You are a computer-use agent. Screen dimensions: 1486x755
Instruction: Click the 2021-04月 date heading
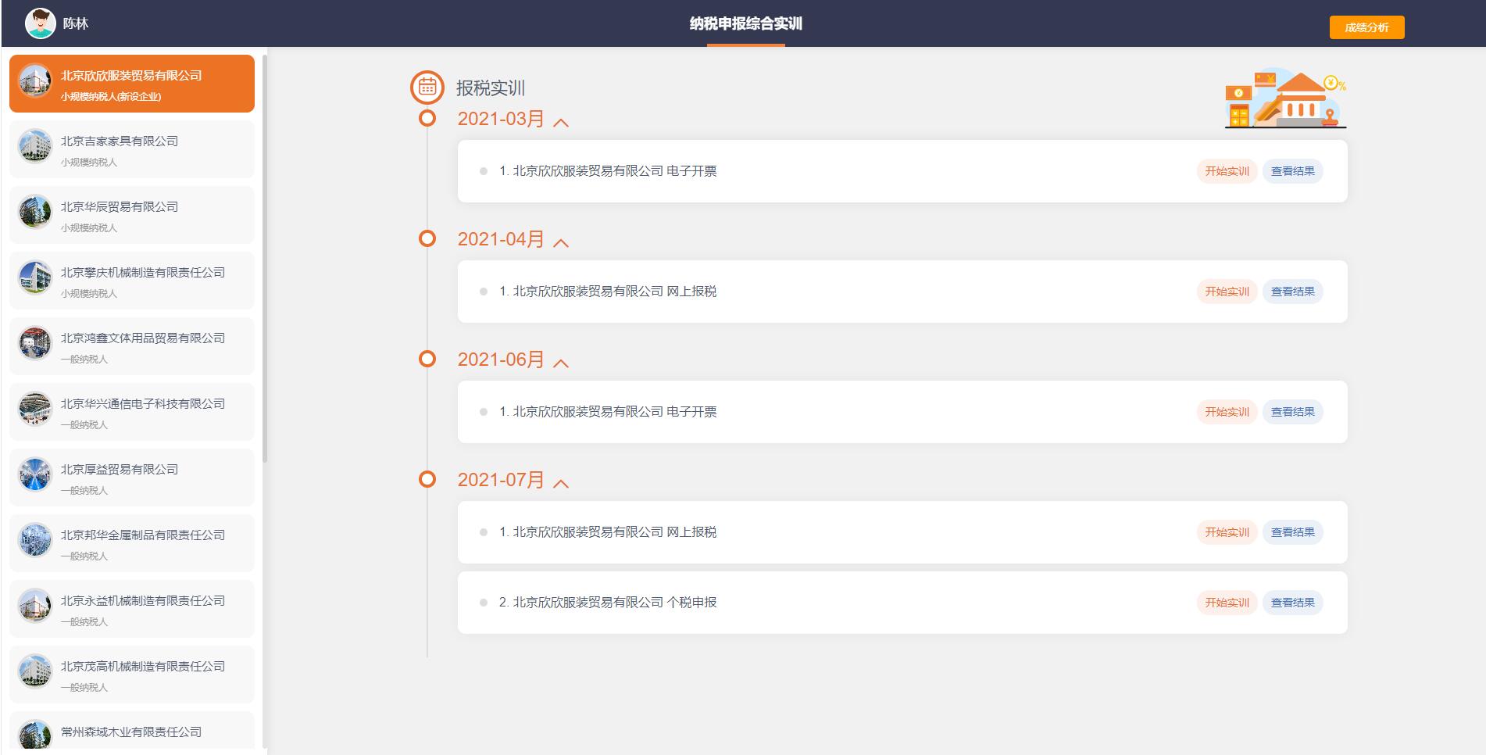click(x=501, y=239)
